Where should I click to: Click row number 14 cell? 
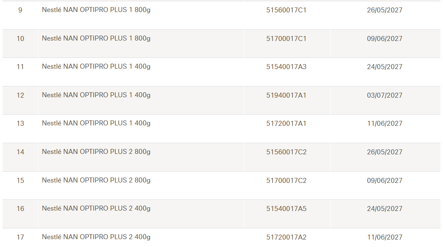click(20, 152)
